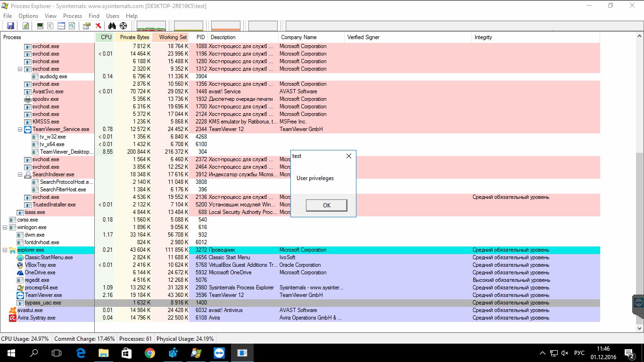Click the Refresh Now toolbar icon

(x=25, y=26)
